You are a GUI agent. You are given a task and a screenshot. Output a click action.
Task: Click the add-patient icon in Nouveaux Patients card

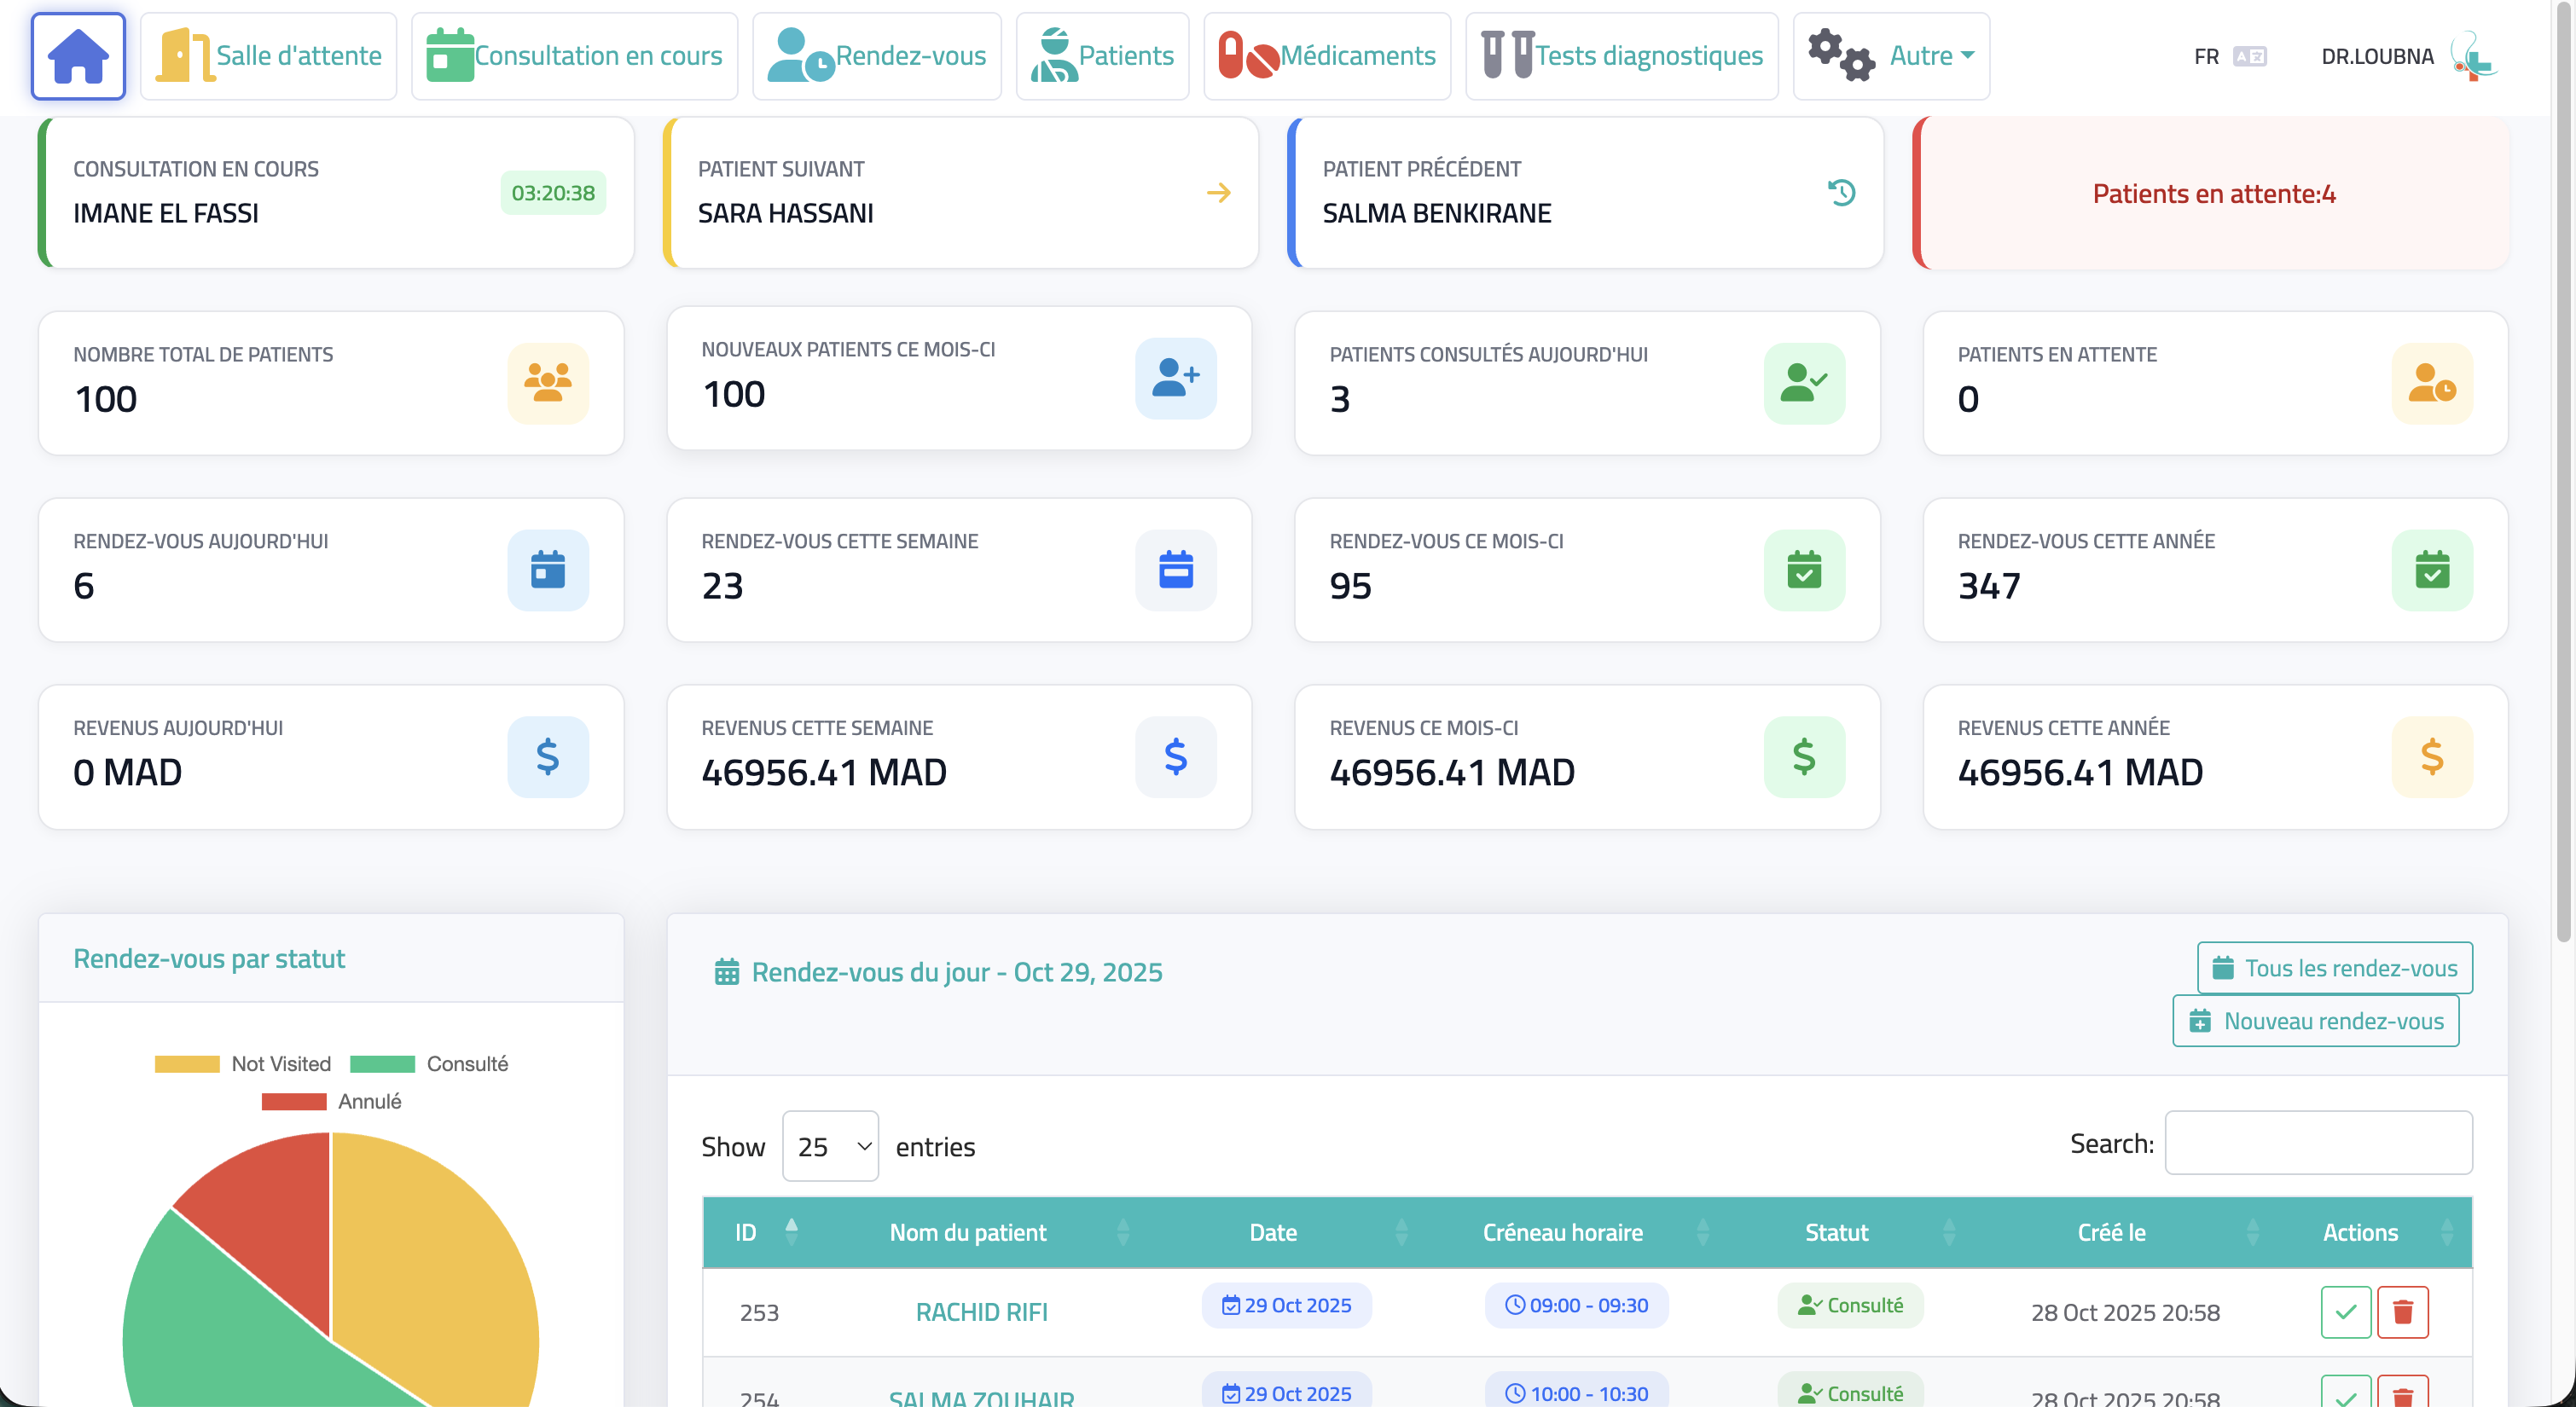(x=1175, y=378)
